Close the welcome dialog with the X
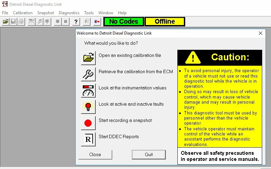This screenshot has width=271, height=169. coord(260,33)
